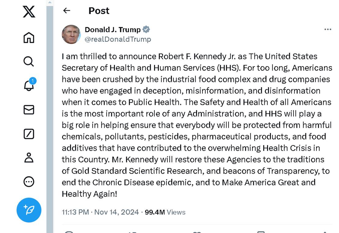339x233 pixels.
Task: Click the 99.4M Views count
Action: 165,212
